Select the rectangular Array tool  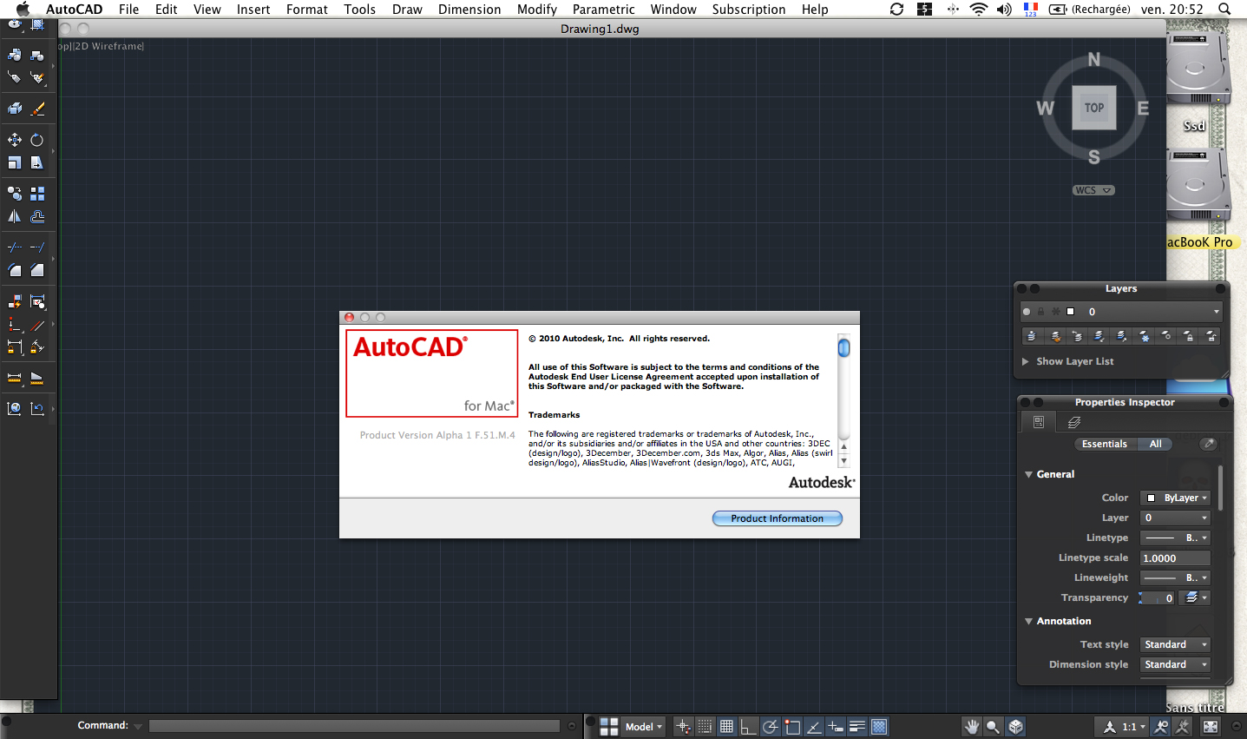point(37,194)
